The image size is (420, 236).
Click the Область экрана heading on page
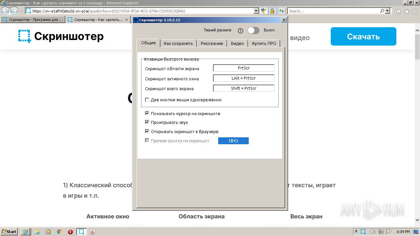pyautogui.click(x=201, y=216)
